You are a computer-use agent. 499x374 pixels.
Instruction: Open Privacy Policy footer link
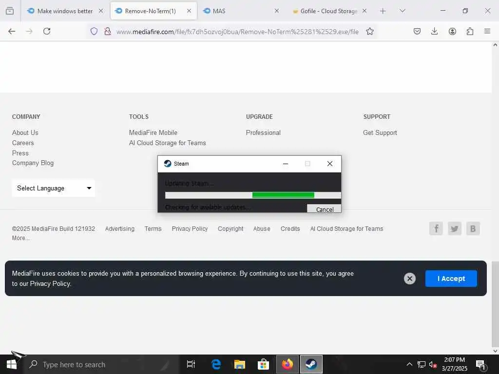pos(190,229)
